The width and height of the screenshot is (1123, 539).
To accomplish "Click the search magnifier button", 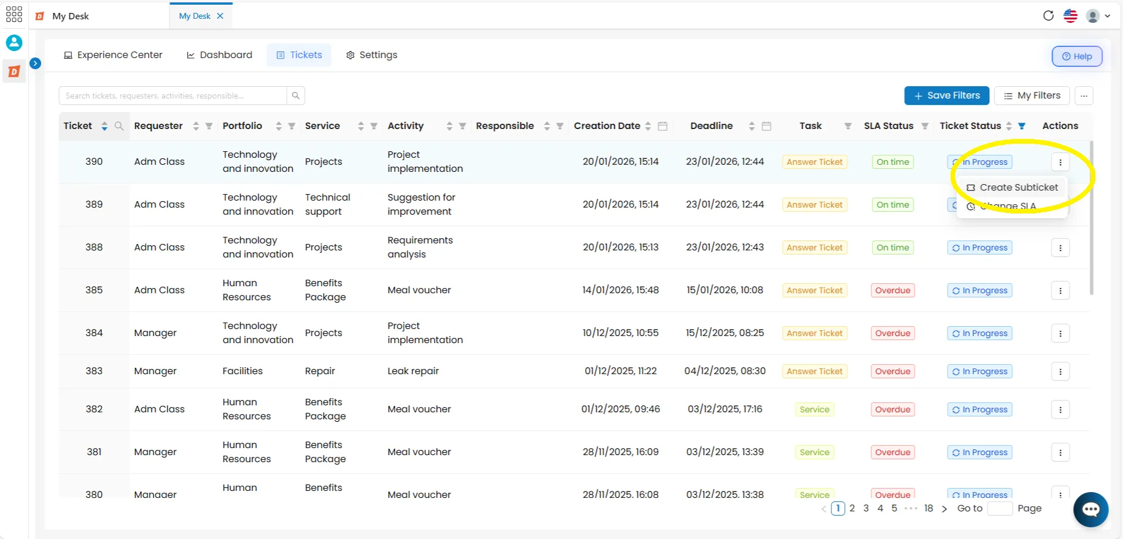I will [x=296, y=96].
